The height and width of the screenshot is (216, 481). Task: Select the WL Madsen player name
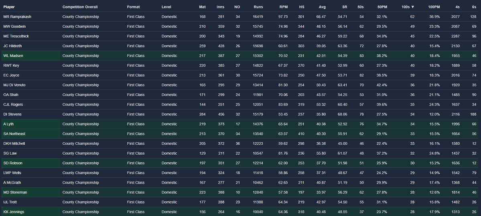(x=13, y=56)
